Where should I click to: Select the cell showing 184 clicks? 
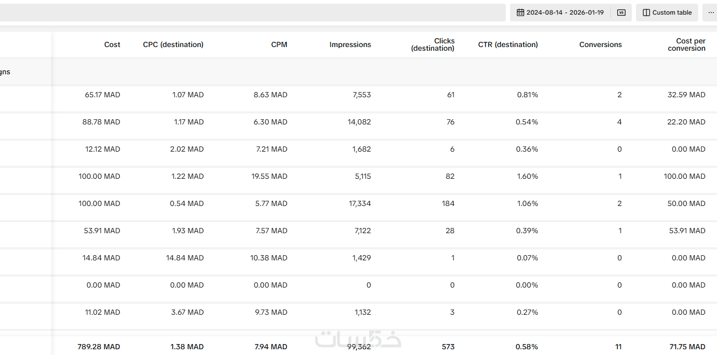[448, 203]
